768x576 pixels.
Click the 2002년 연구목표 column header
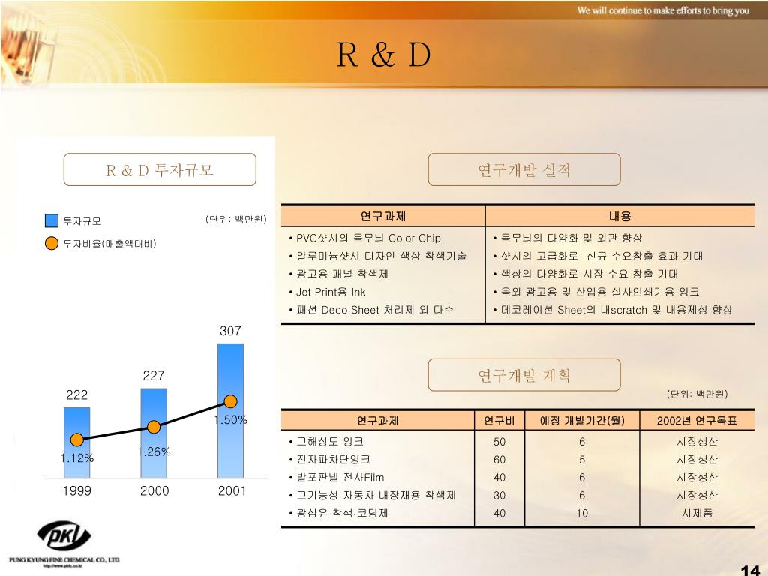pyautogui.click(x=697, y=420)
